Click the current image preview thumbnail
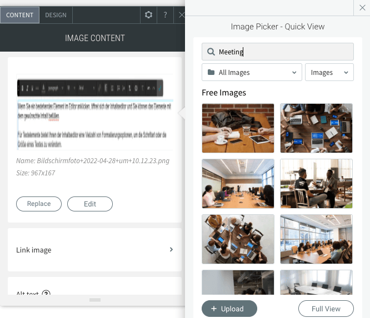 pos(94,112)
